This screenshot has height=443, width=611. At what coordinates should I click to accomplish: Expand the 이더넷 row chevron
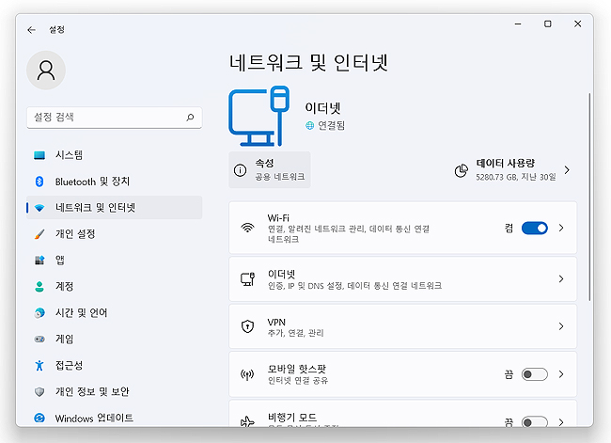pos(561,279)
